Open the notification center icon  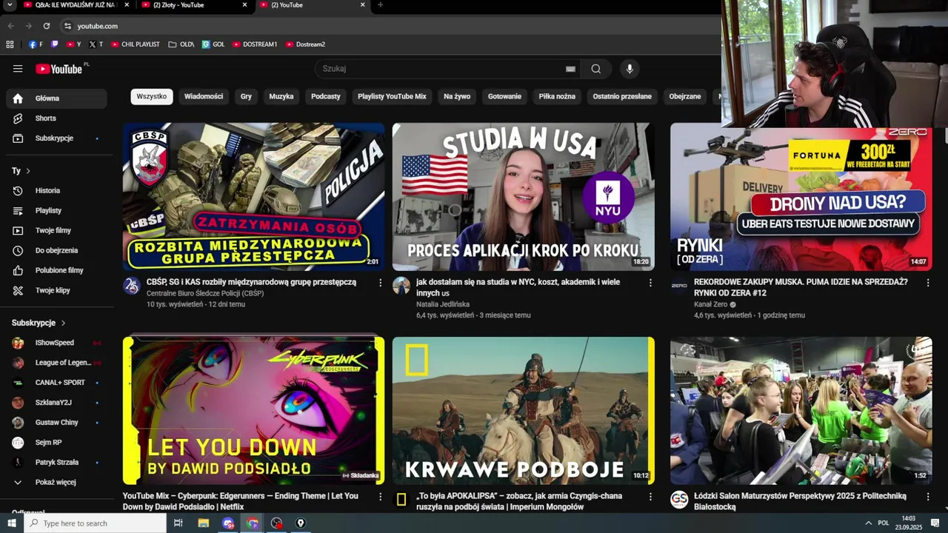point(935,523)
